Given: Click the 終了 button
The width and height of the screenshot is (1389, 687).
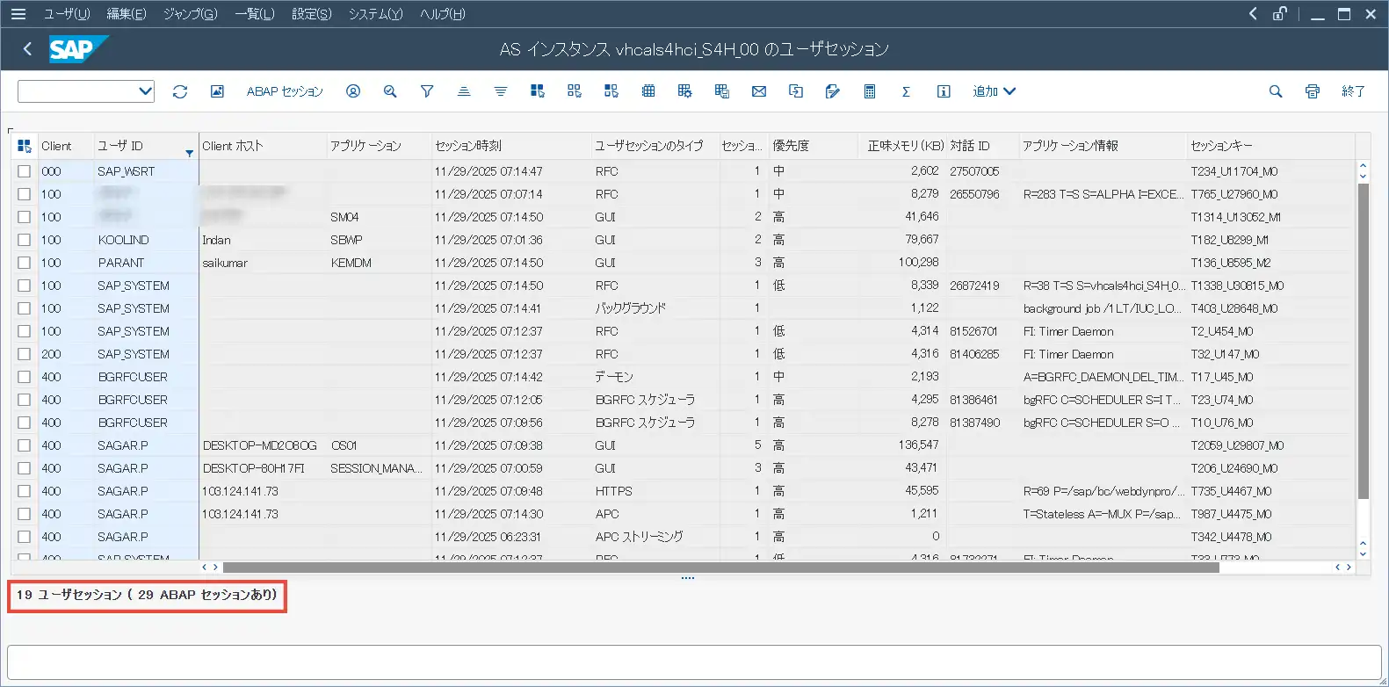Looking at the screenshot, I should [1353, 91].
